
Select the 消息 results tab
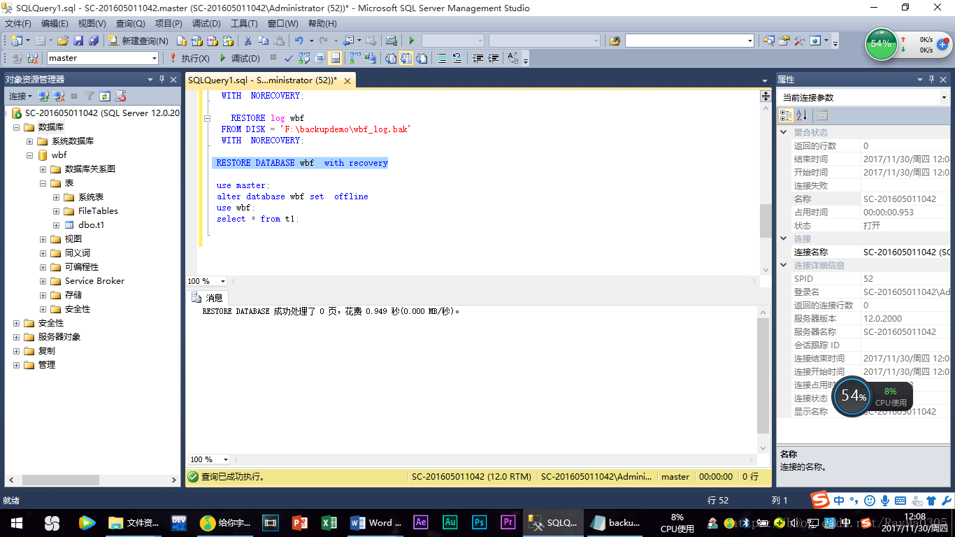point(207,298)
